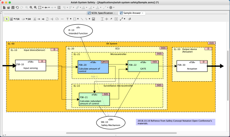Image resolution: width=230 pixels, height=137 pixels.
Task: Select the Text tool
Action: tap(68, 19)
